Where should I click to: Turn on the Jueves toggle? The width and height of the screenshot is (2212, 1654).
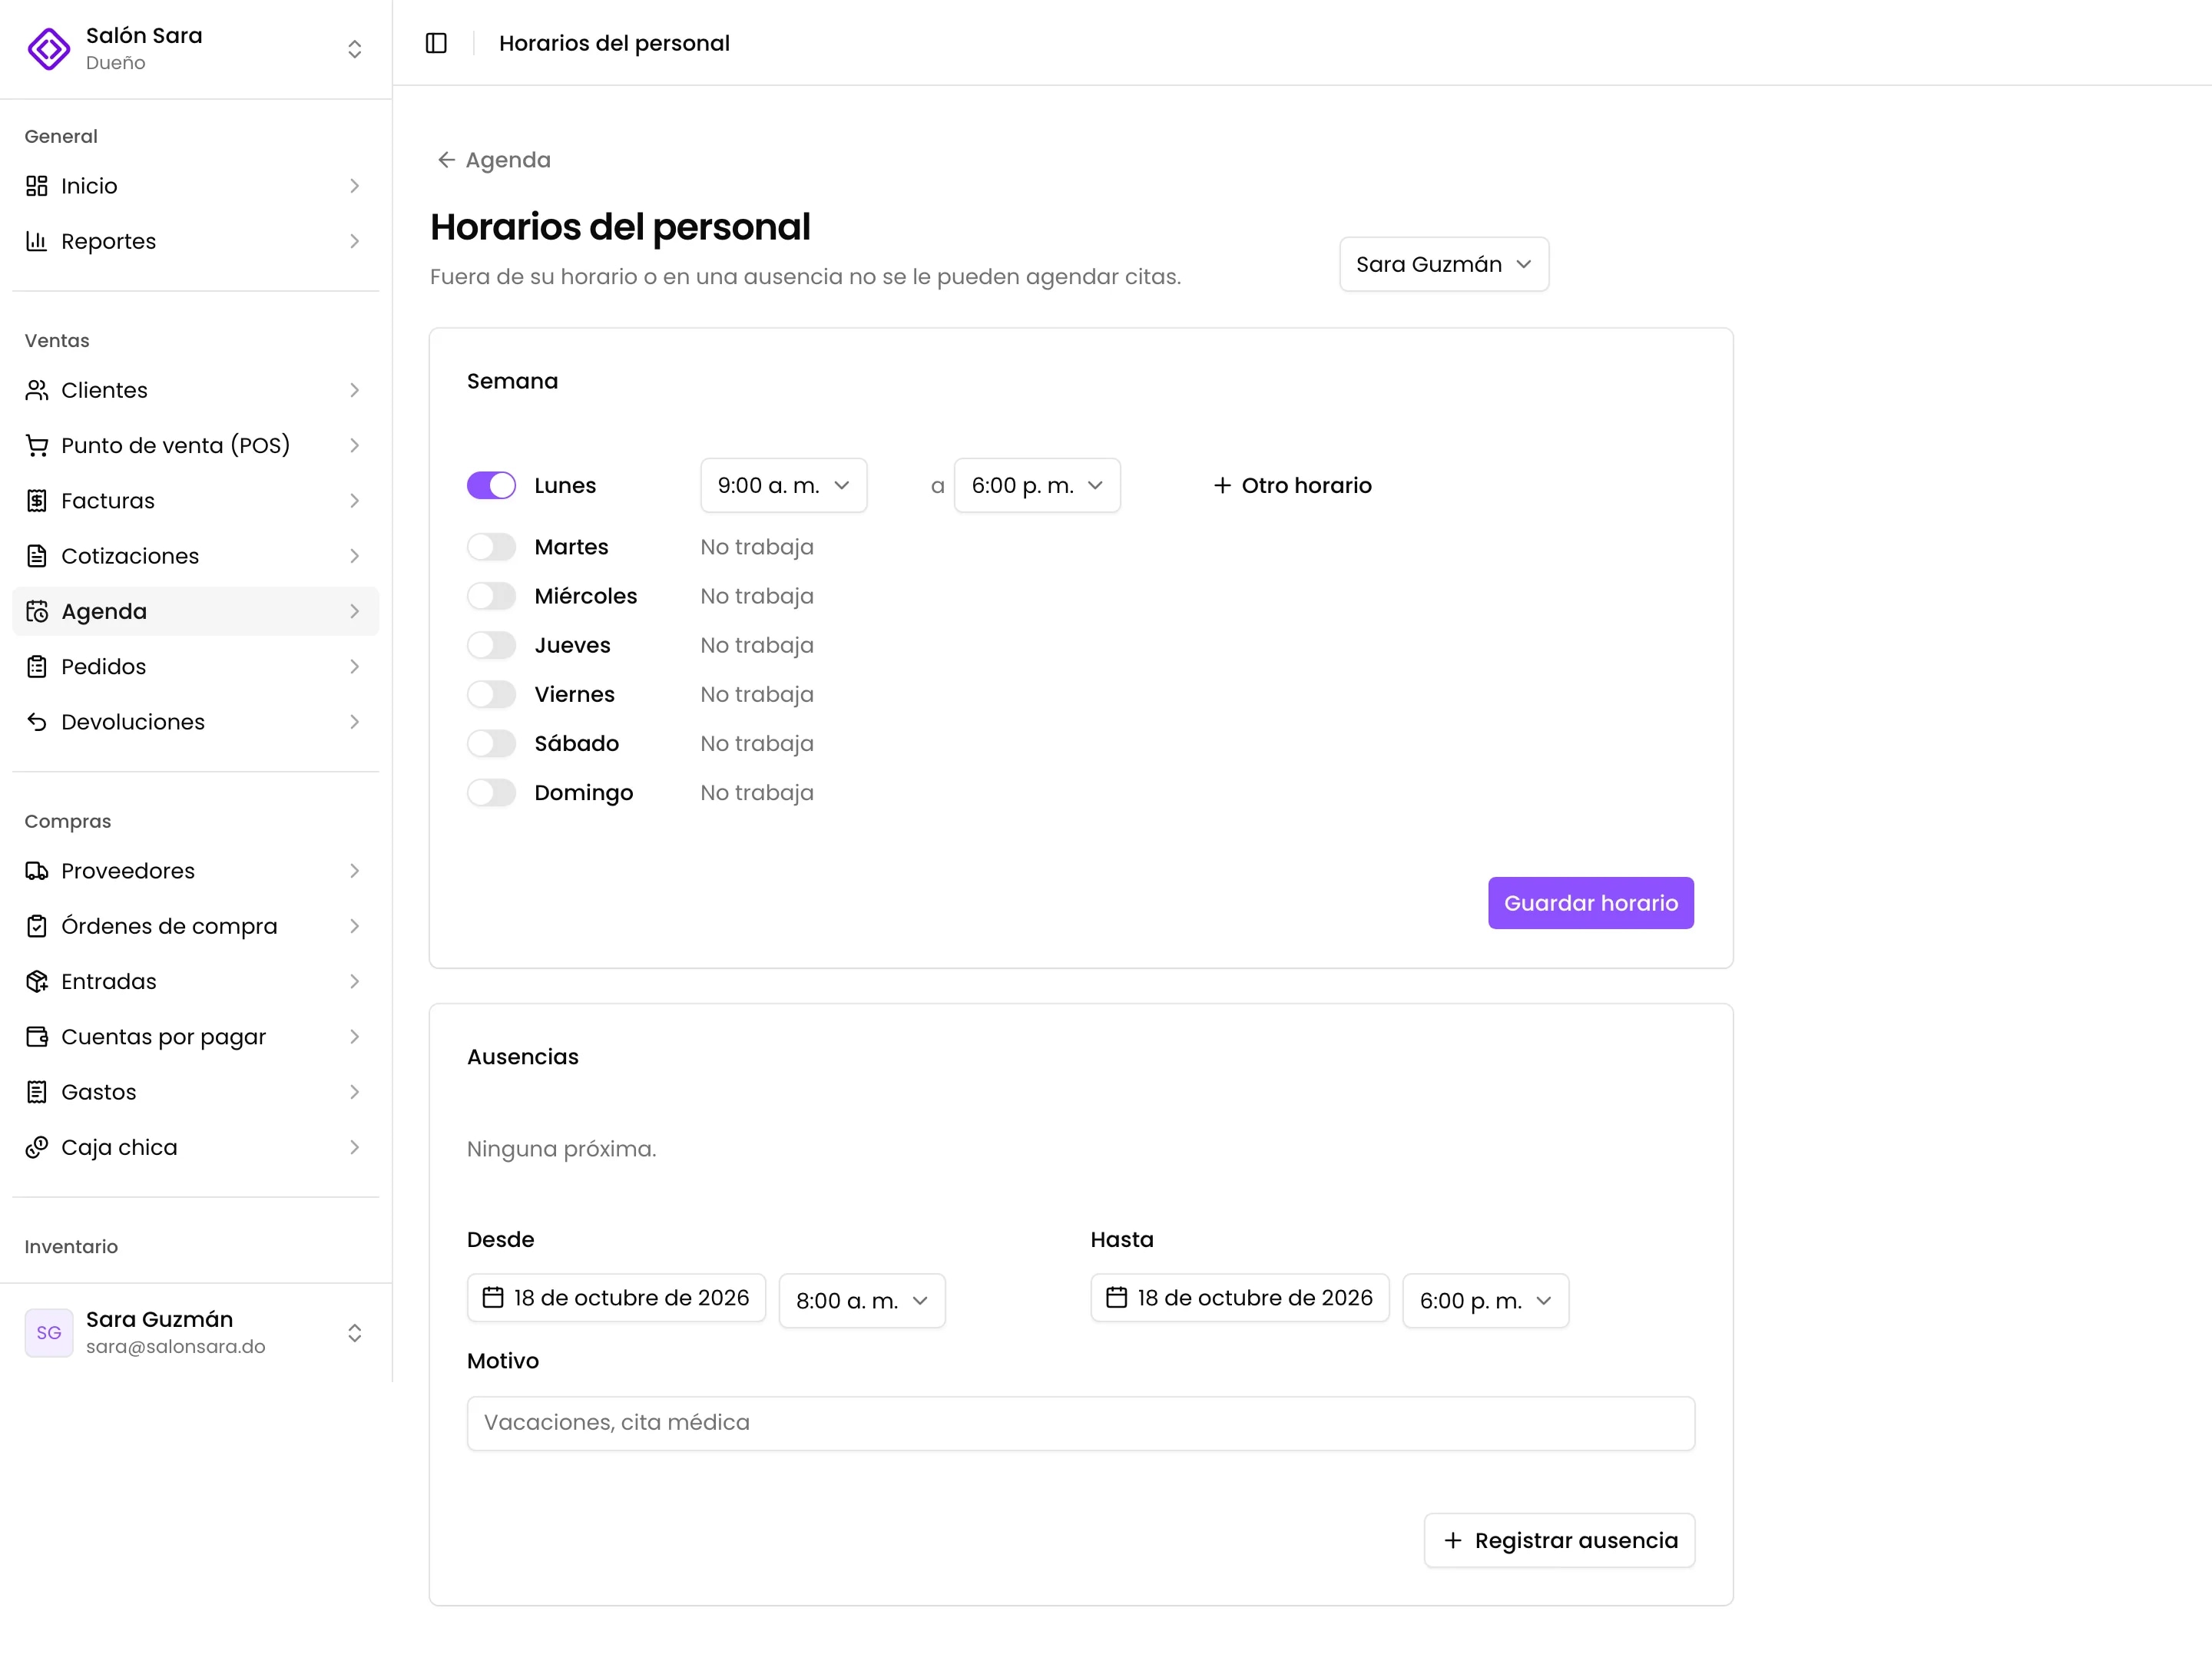pyautogui.click(x=491, y=645)
